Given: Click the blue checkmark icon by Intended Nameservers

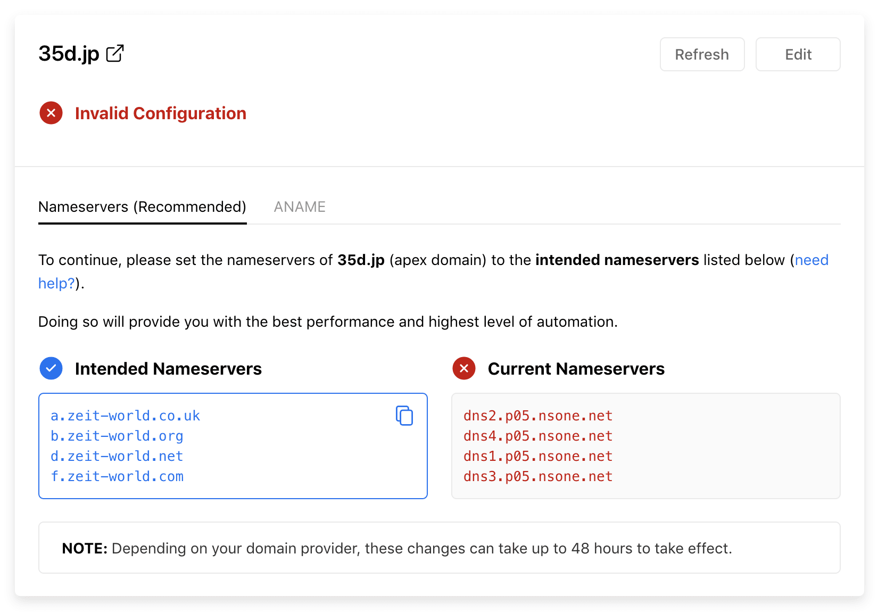Looking at the screenshot, I should point(51,368).
